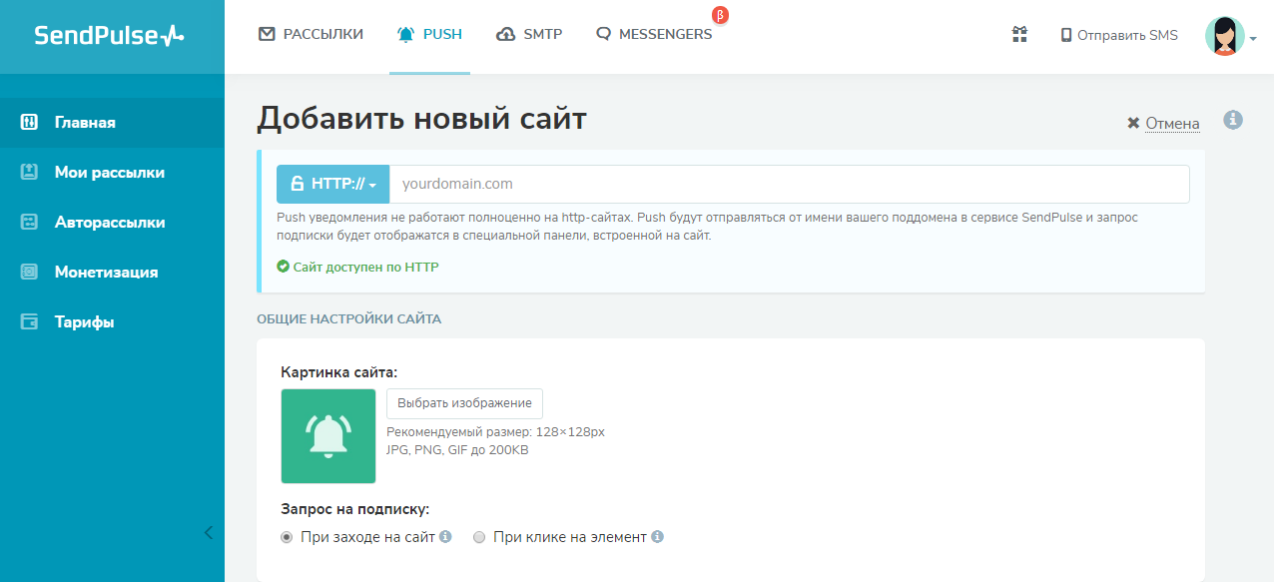Image resolution: width=1274 pixels, height=582 pixels.
Task: Click the Запрос на подписку: label
Action: pyautogui.click(x=355, y=509)
